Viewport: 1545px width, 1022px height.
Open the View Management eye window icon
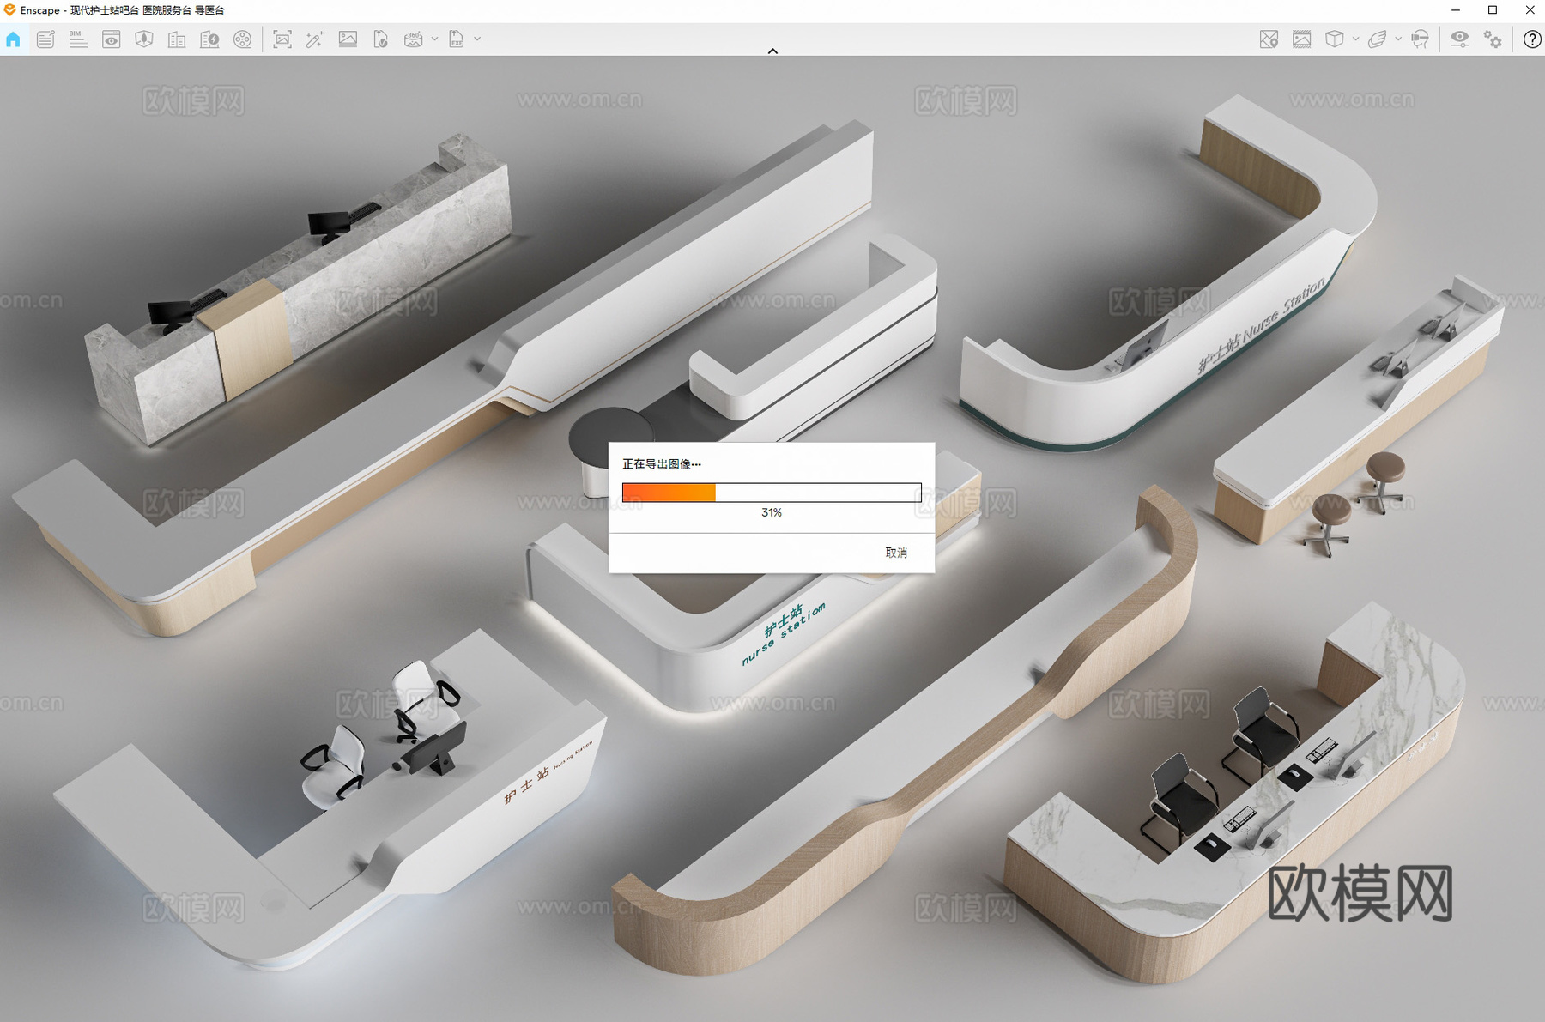pyautogui.click(x=111, y=39)
